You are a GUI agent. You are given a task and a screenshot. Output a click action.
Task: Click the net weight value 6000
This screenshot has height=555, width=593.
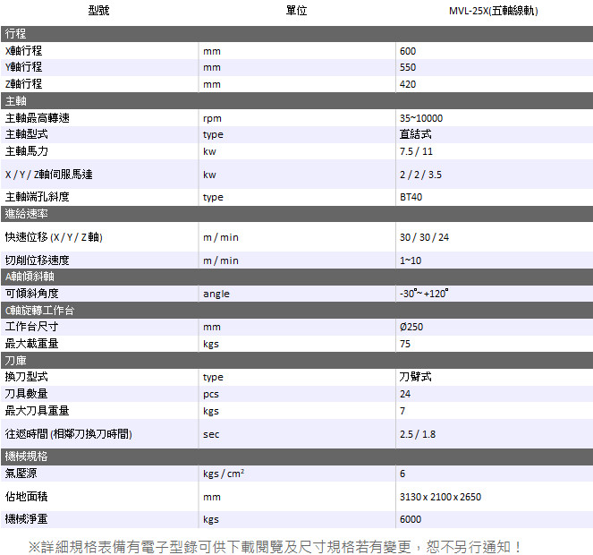coord(411,519)
